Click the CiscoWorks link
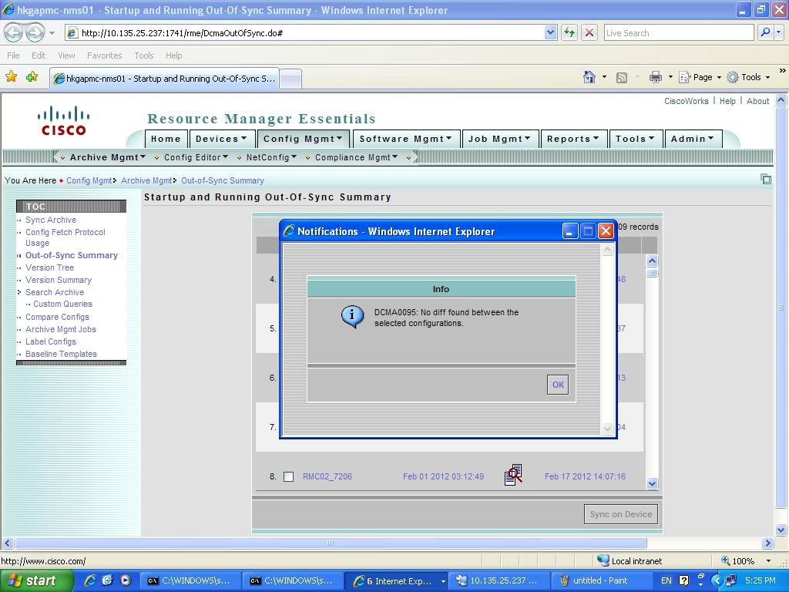This screenshot has width=789, height=592. (x=686, y=101)
